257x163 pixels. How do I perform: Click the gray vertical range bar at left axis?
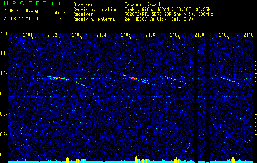coord(8,94)
